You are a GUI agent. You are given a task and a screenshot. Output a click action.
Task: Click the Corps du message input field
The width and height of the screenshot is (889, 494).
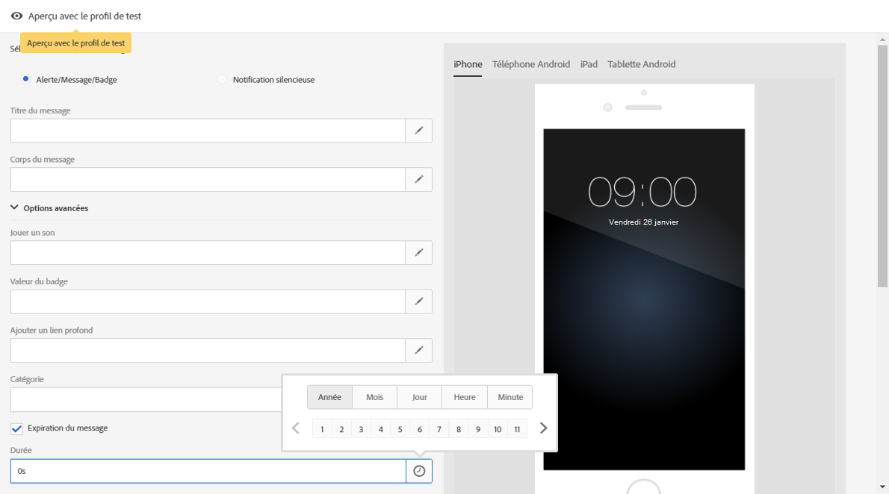(208, 180)
